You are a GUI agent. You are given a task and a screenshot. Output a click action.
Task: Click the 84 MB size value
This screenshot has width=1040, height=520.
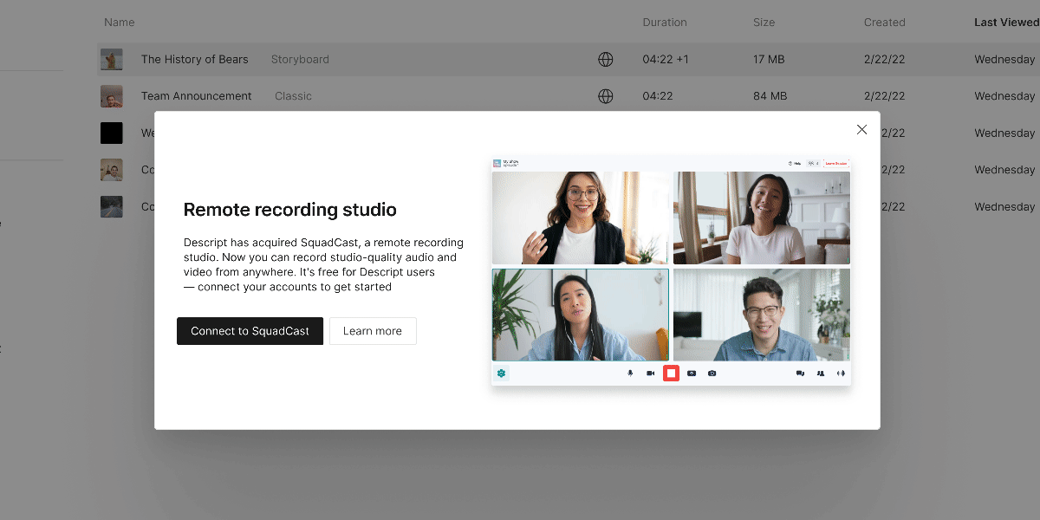click(770, 96)
